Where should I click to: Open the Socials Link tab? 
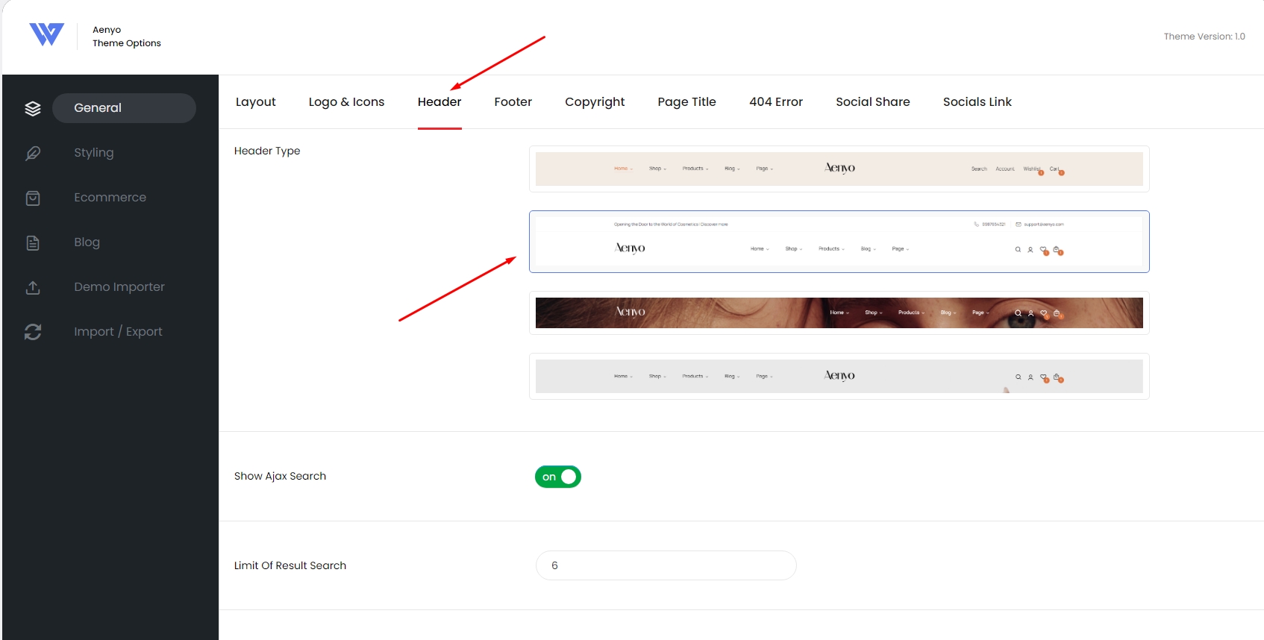(977, 101)
